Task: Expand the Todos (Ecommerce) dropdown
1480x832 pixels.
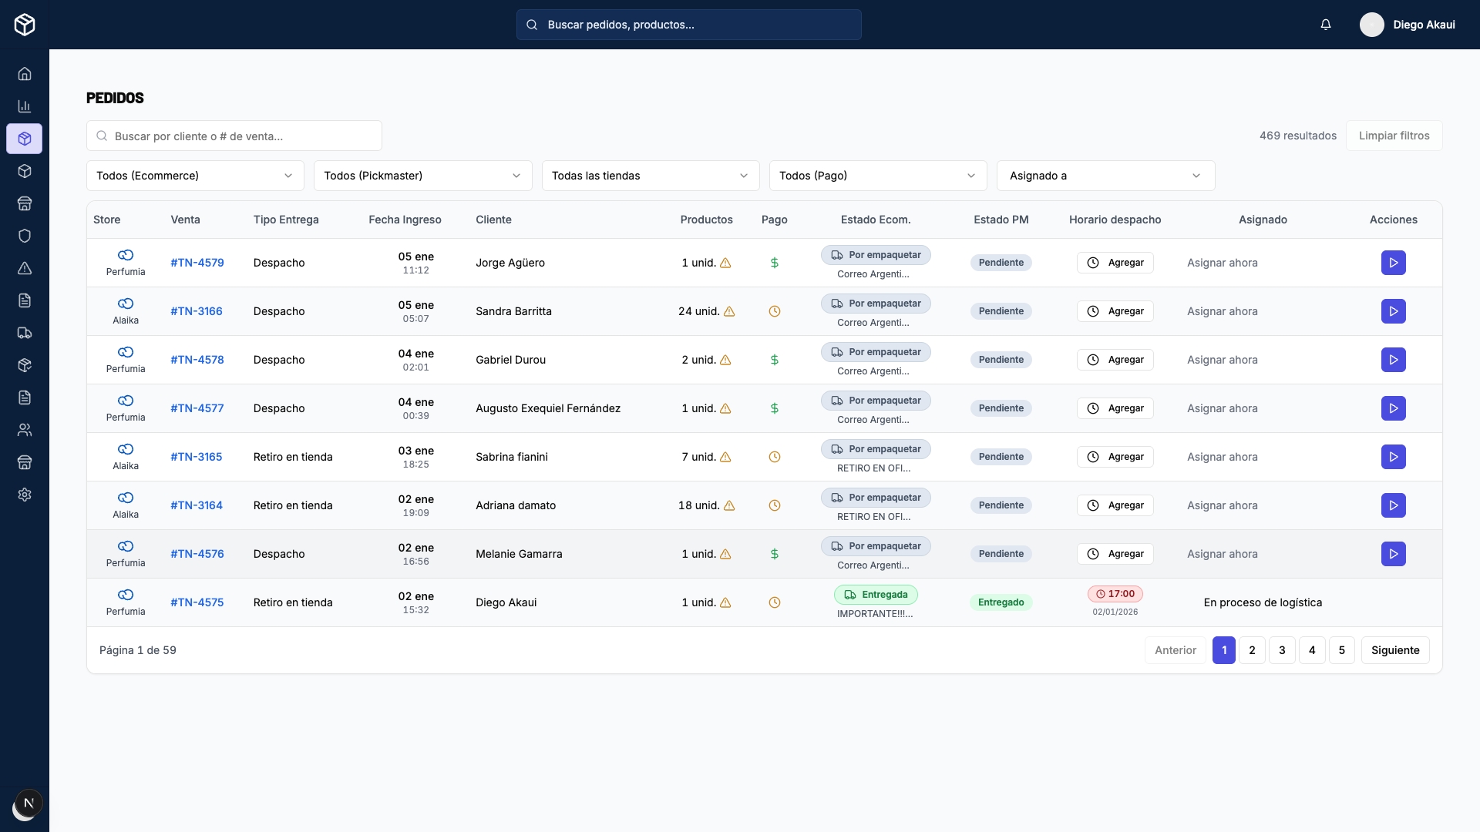Action: pyautogui.click(x=195, y=176)
